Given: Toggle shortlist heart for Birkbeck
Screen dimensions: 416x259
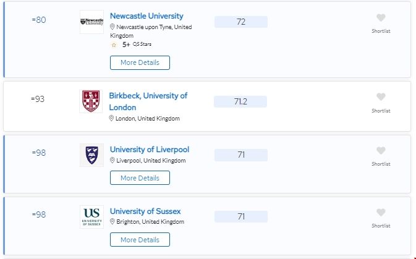Looking at the screenshot, I should click(381, 97).
